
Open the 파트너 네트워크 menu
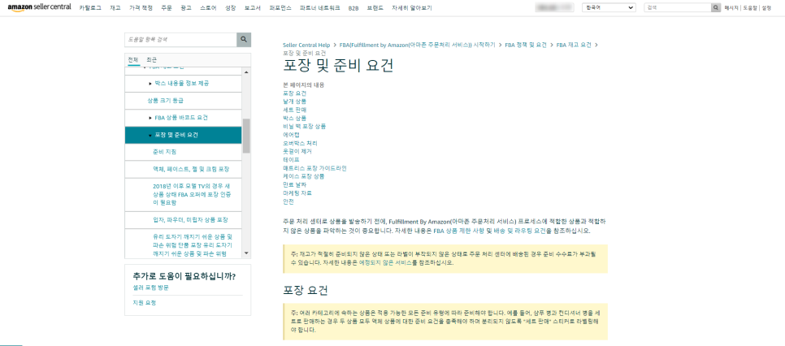click(x=320, y=8)
